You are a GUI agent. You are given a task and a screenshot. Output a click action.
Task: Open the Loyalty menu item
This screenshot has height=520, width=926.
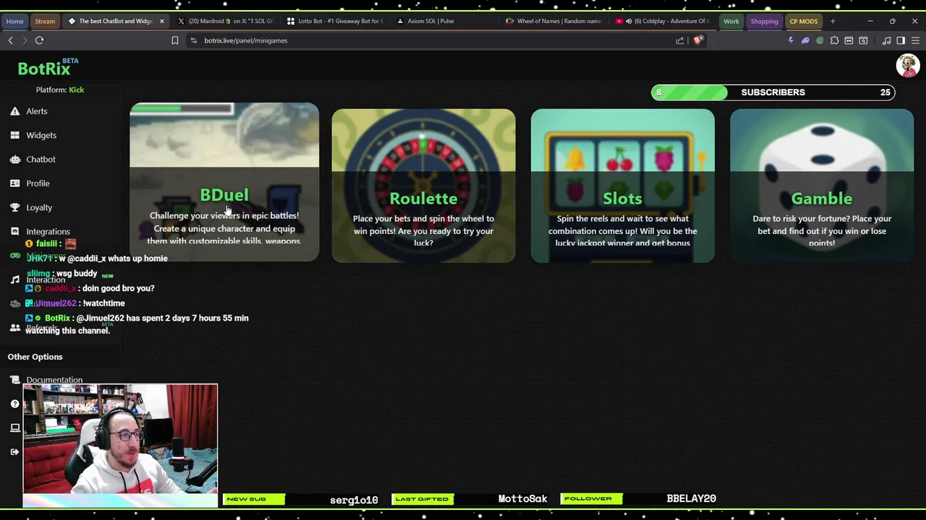39,207
